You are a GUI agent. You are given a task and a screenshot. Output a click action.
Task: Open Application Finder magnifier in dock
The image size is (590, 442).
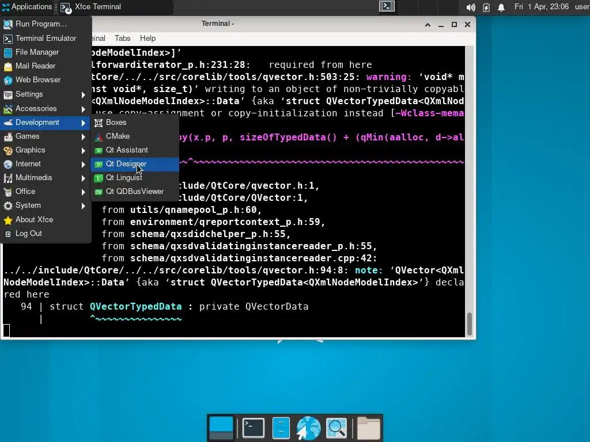(336, 428)
